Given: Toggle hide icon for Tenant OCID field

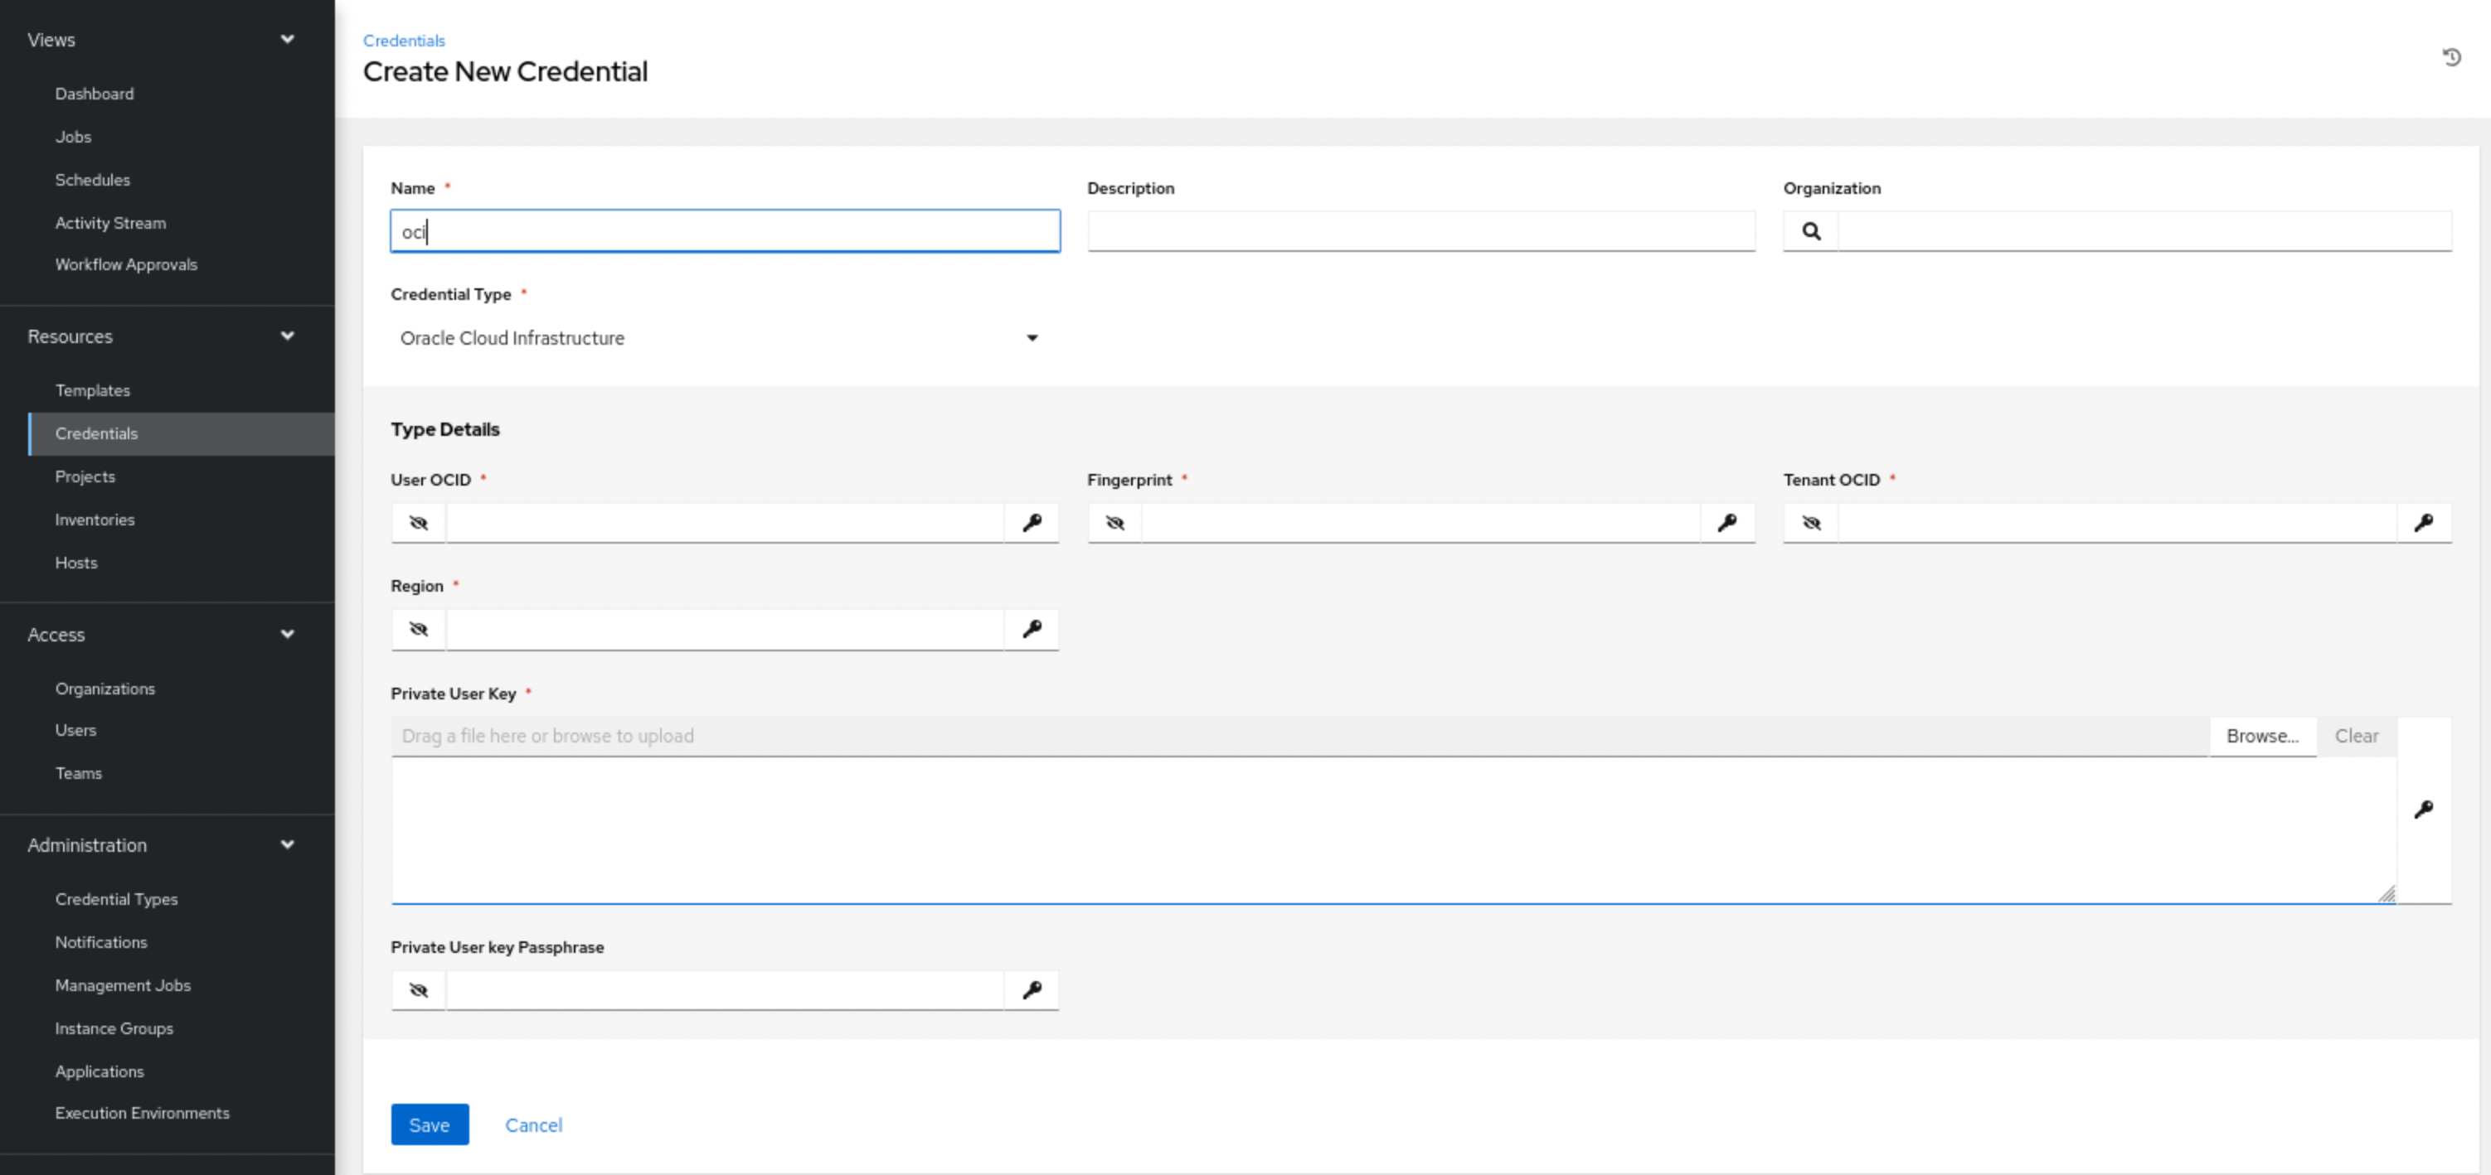Looking at the screenshot, I should [x=1811, y=522].
